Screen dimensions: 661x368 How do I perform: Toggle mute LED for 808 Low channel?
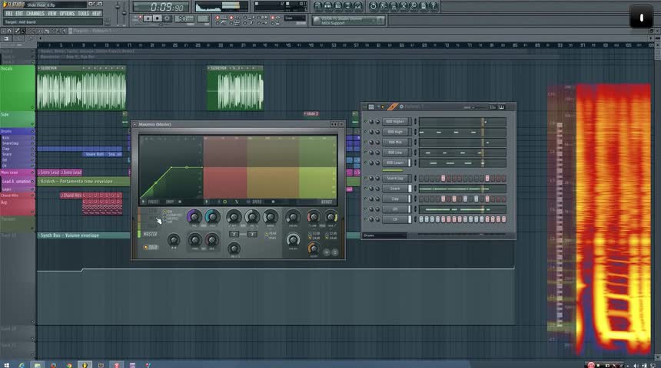pos(366,153)
